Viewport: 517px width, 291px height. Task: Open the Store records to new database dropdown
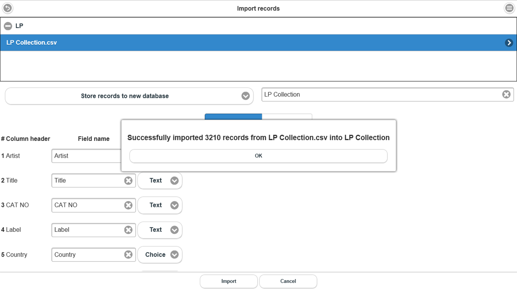[245, 96]
